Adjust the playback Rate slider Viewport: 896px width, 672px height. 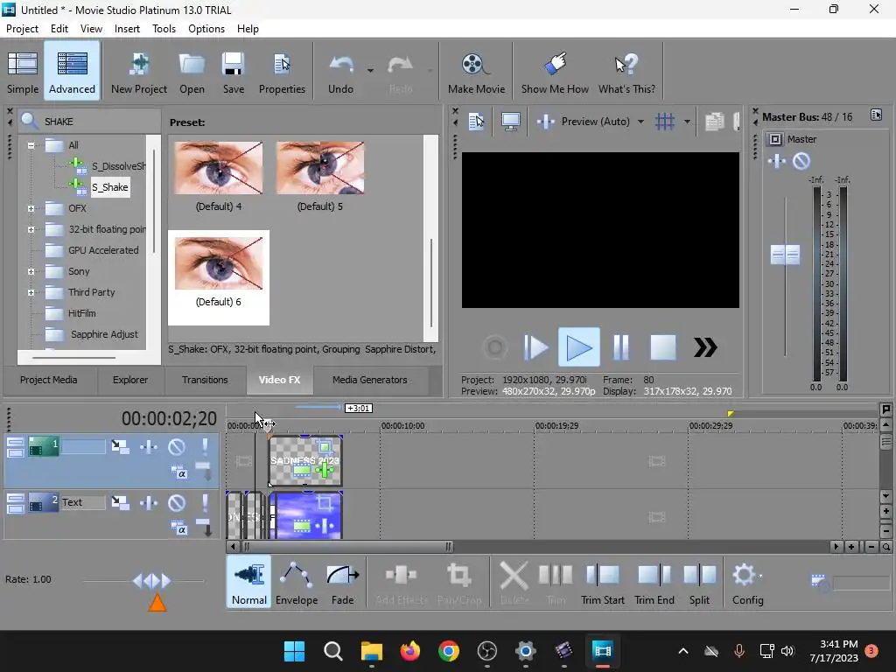click(152, 581)
